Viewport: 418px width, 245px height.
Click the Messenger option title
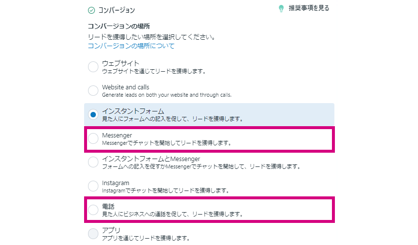[x=117, y=136]
